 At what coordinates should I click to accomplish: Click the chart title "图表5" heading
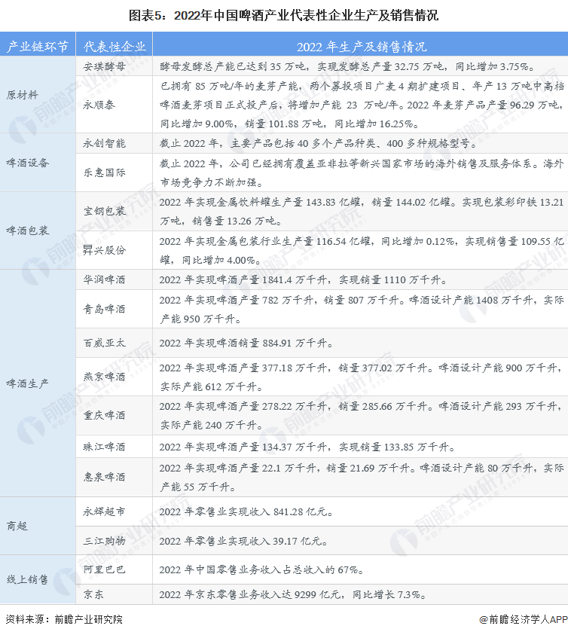284,14
